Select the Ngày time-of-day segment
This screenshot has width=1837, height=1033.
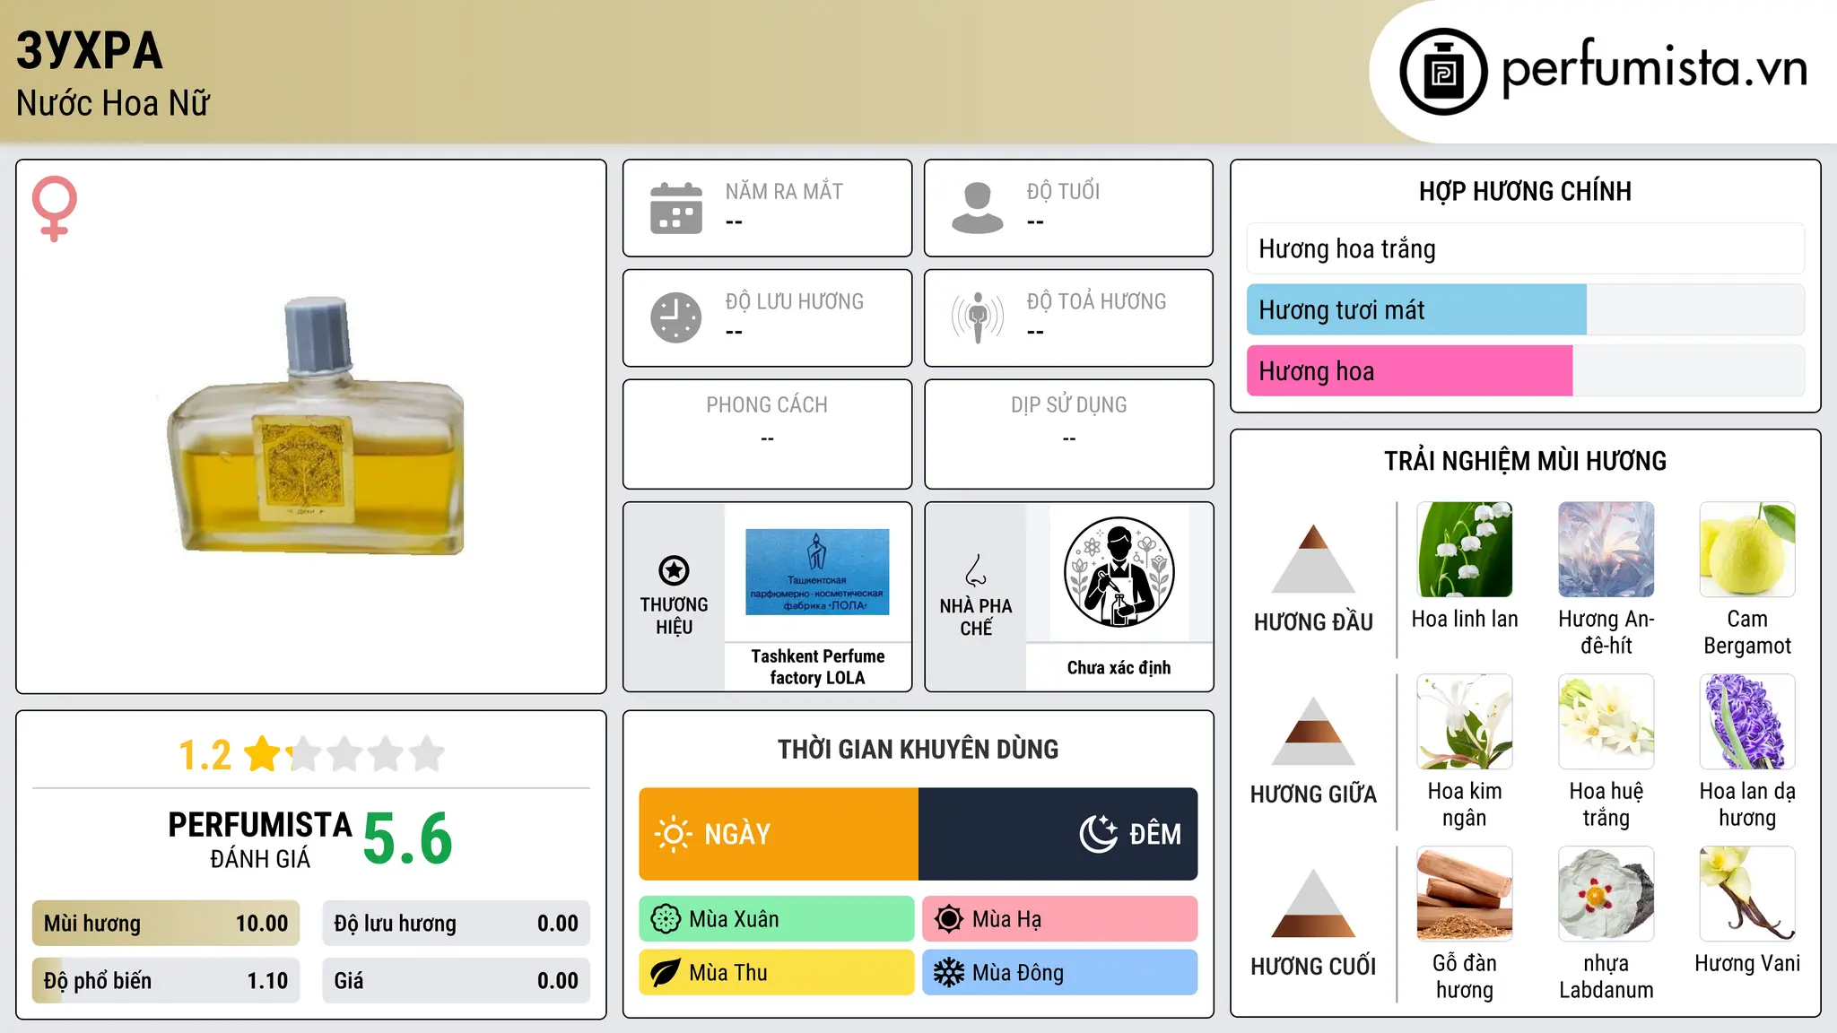click(x=779, y=834)
